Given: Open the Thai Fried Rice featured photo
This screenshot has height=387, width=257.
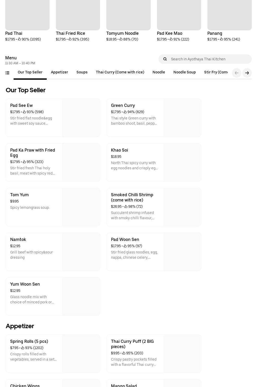Looking at the screenshot, I should tap(78, 15).
